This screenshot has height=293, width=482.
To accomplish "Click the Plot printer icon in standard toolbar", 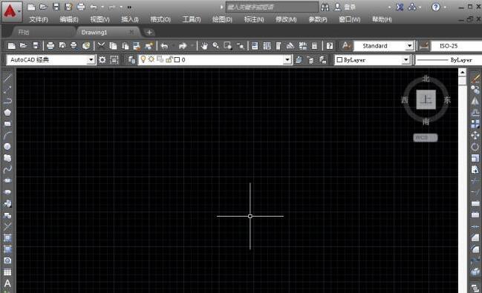I will coord(51,46).
